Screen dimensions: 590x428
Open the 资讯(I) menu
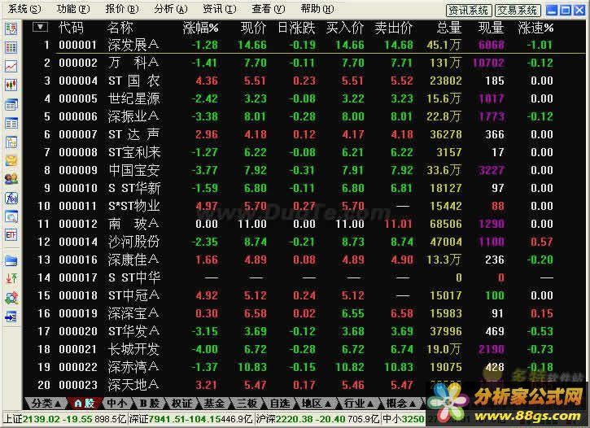(x=220, y=9)
